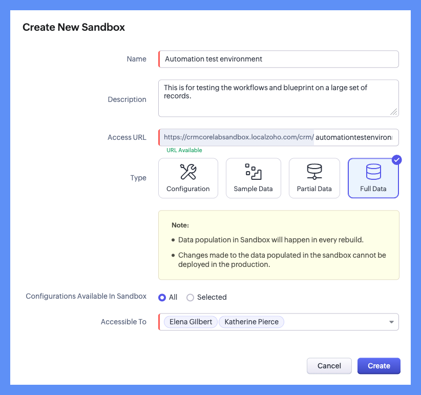Grab the Description box resize handle
Screen dimensions: 421x395
pos(393,112)
